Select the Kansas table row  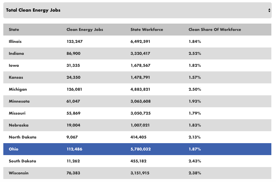click(x=16, y=77)
